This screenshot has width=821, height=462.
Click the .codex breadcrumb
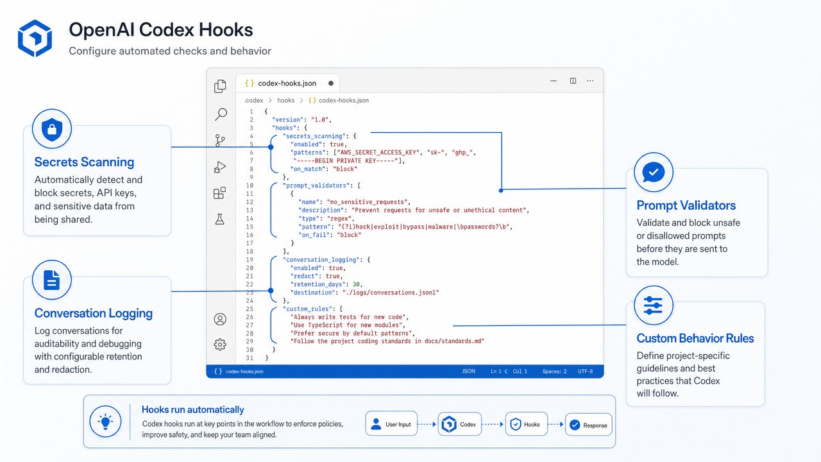point(253,101)
